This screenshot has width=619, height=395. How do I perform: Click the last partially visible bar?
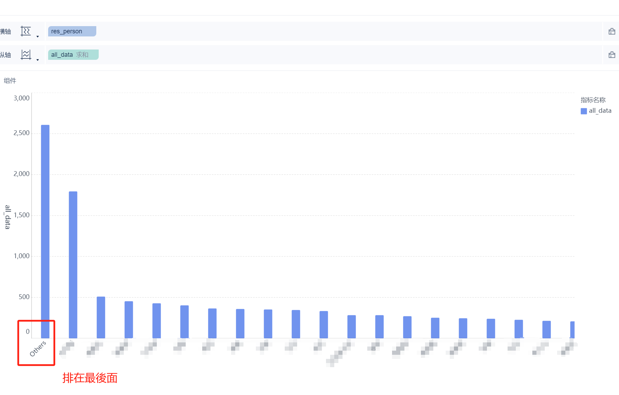(572, 330)
